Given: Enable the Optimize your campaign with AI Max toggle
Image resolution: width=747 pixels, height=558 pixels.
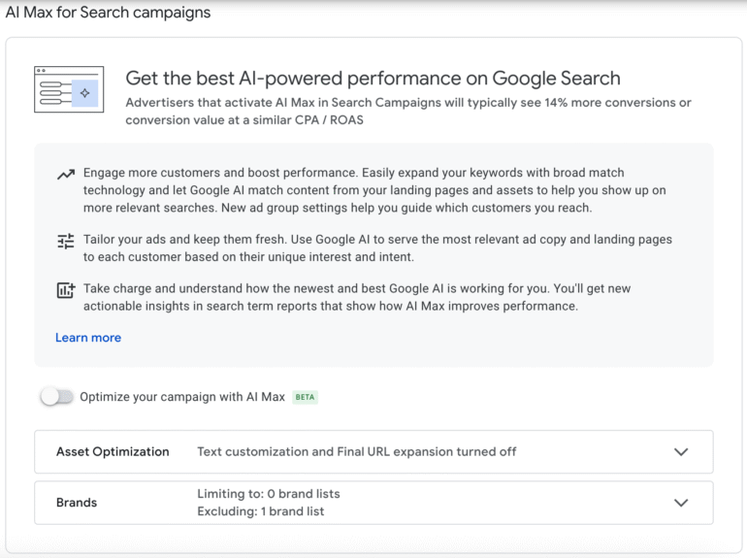Looking at the screenshot, I should tap(57, 397).
